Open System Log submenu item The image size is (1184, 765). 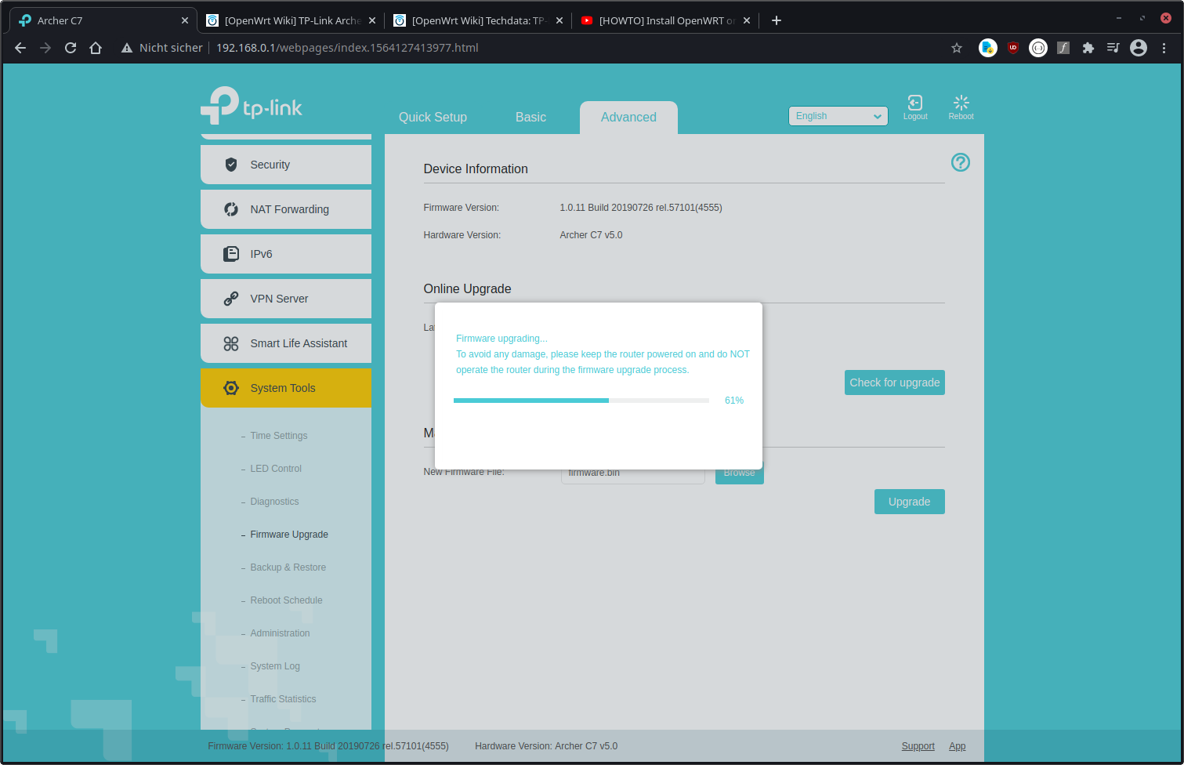(275, 666)
